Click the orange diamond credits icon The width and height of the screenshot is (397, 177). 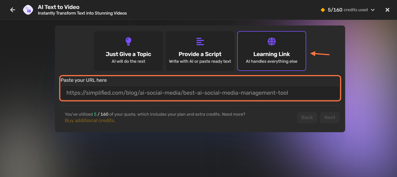click(x=323, y=10)
